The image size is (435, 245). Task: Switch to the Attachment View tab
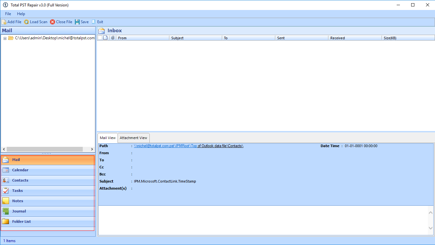point(133,138)
